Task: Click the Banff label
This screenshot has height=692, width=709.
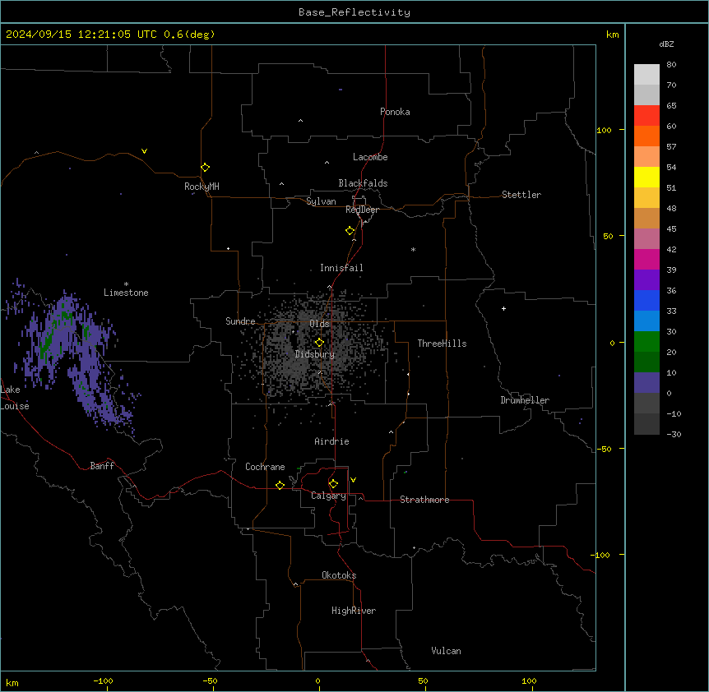Action: pyautogui.click(x=102, y=466)
